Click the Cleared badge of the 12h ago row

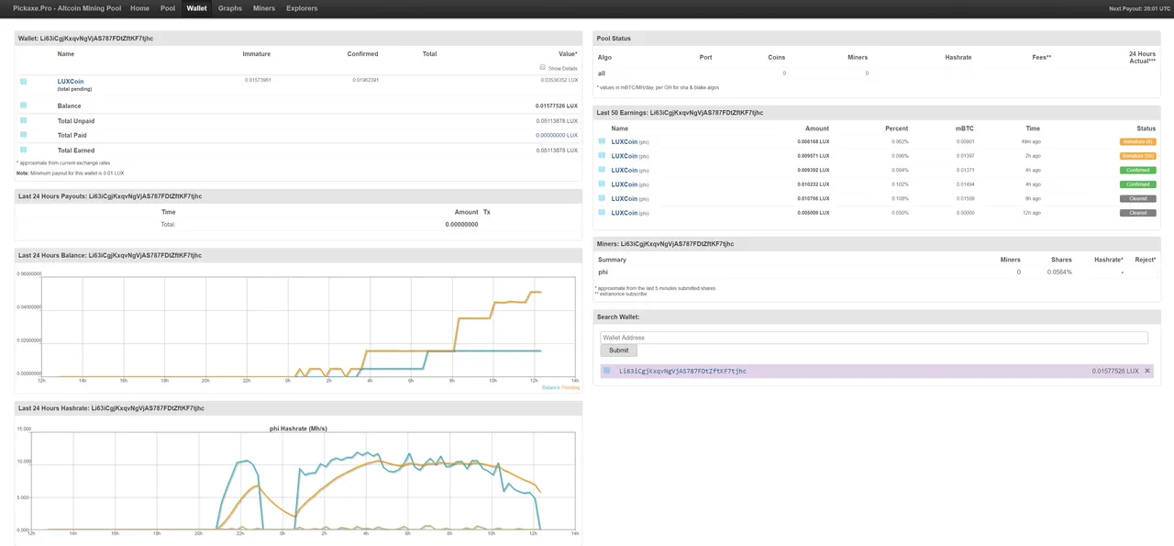[1137, 213]
